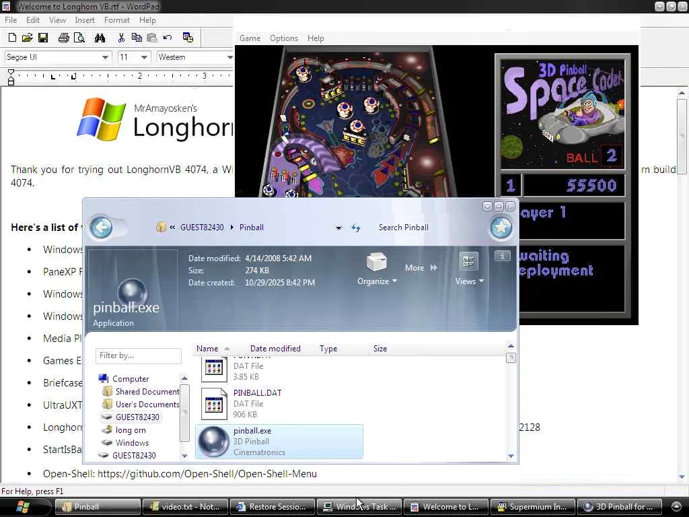689x517 pixels.
Task: Click Pinball in the address breadcrumb
Action: [x=252, y=228]
